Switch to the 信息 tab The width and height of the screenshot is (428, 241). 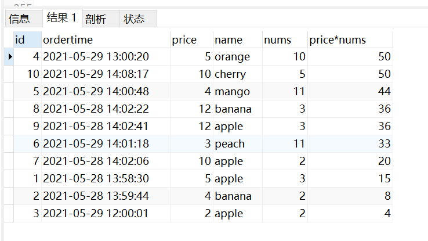(19, 19)
